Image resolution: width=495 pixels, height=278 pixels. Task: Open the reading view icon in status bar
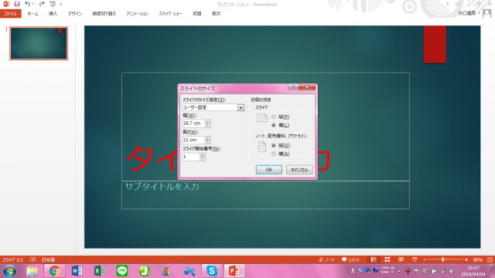pos(401,259)
